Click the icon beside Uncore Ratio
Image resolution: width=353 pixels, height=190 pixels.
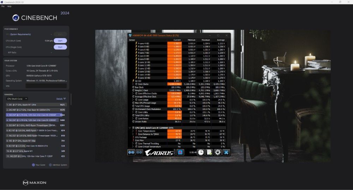133,121
